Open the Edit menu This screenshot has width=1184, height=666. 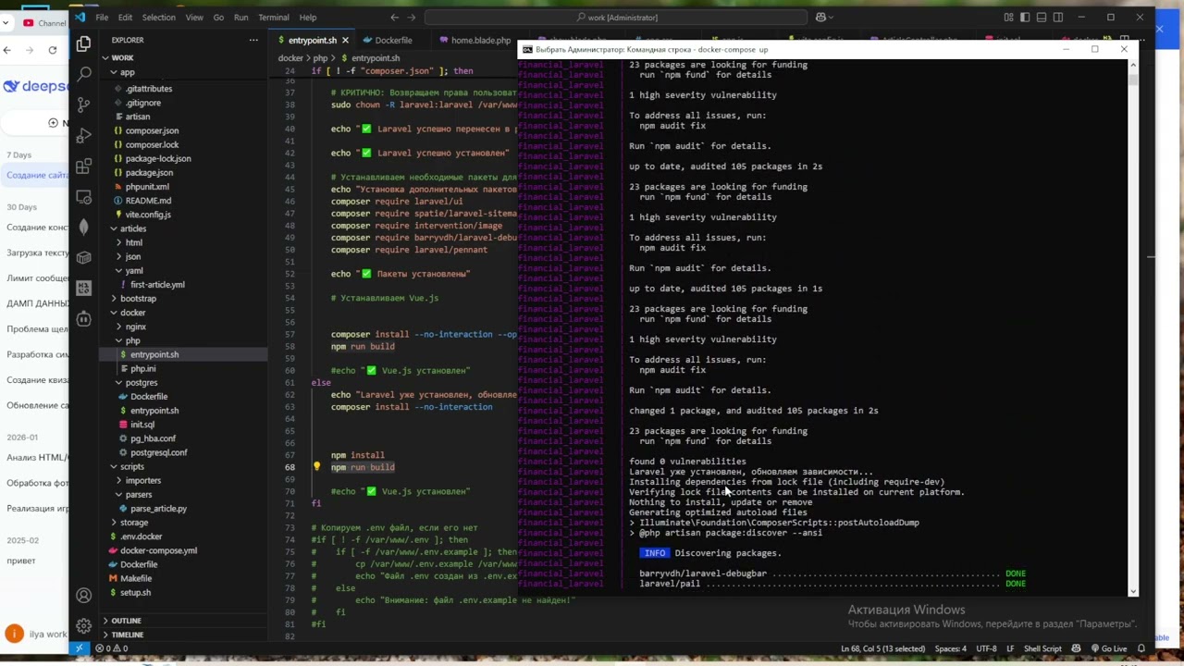(x=125, y=17)
